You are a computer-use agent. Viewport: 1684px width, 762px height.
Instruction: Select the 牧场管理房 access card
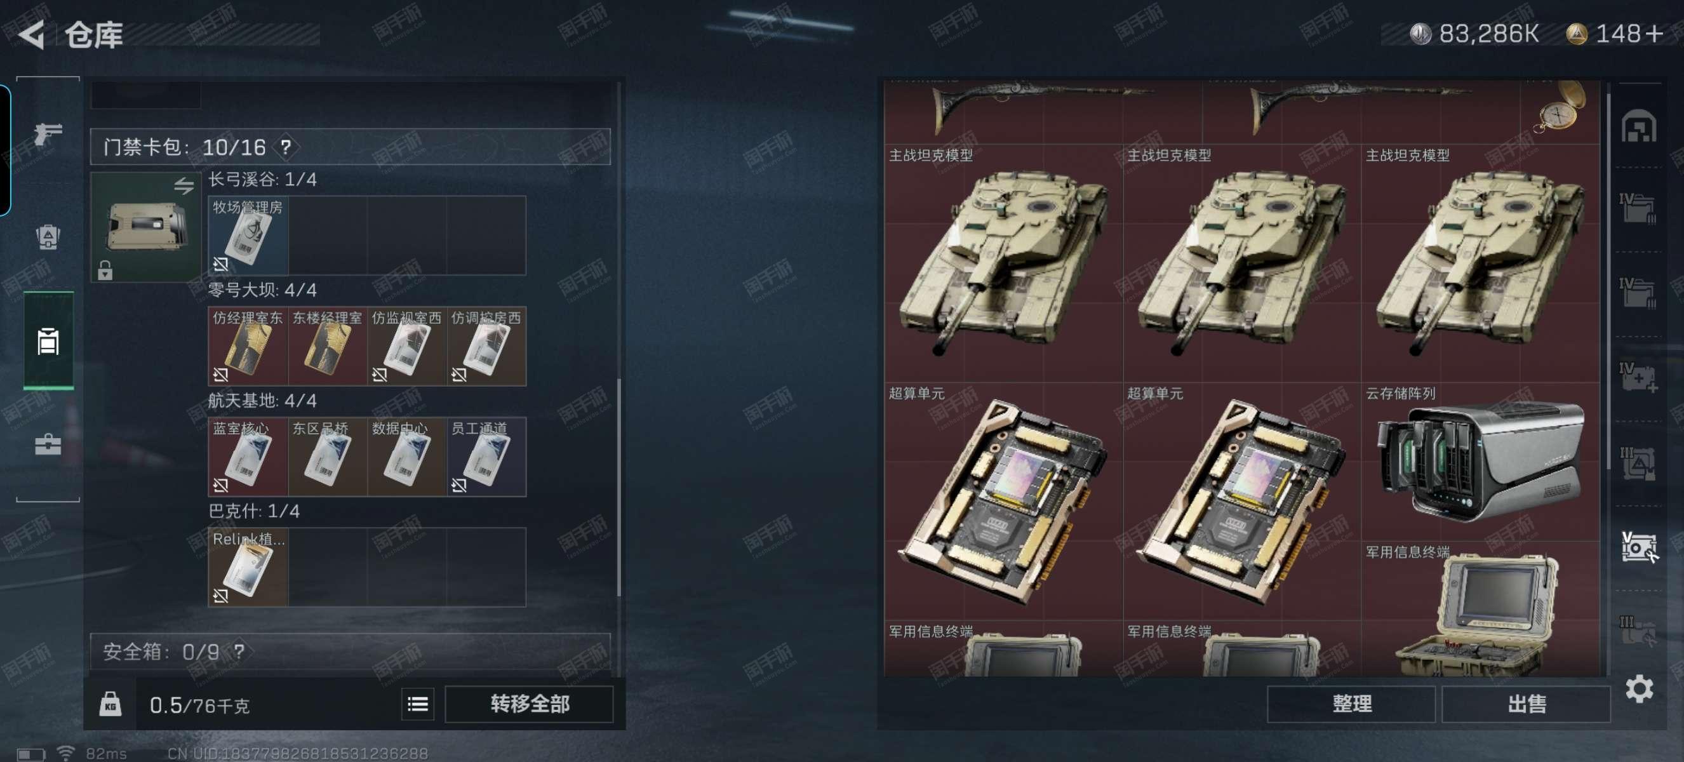tap(248, 235)
